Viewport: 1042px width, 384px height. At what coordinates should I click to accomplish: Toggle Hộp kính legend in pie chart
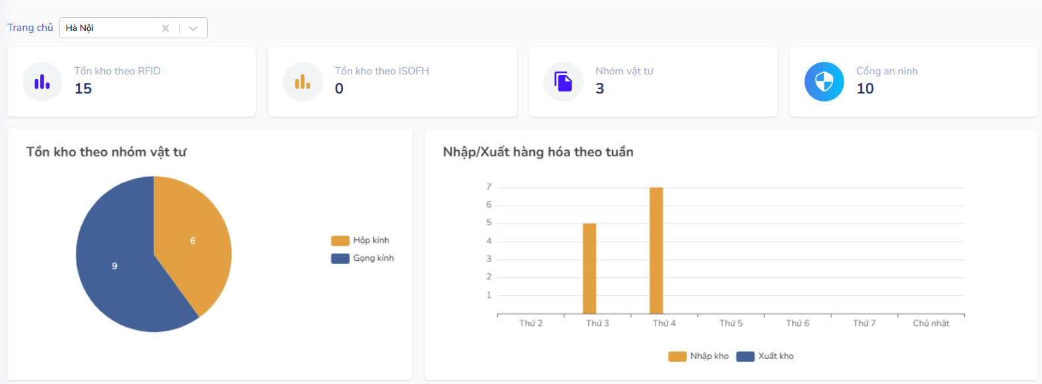point(360,240)
